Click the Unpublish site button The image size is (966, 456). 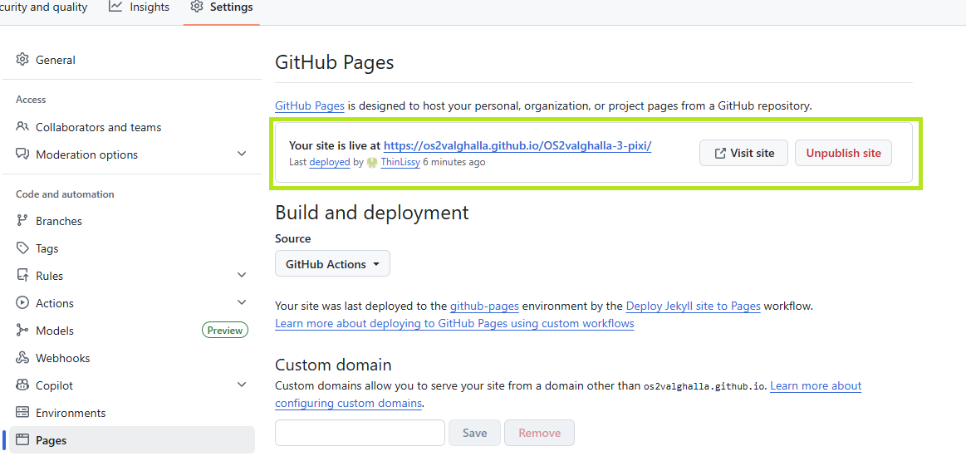(x=843, y=154)
